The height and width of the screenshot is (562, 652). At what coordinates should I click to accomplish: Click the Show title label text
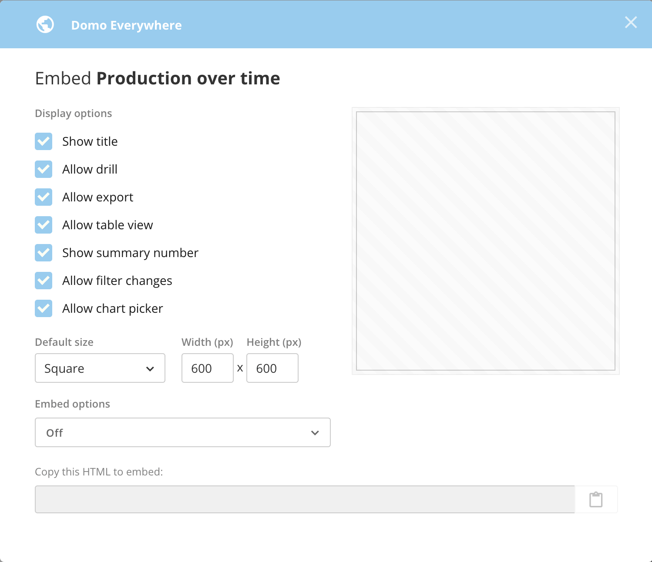(x=90, y=141)
